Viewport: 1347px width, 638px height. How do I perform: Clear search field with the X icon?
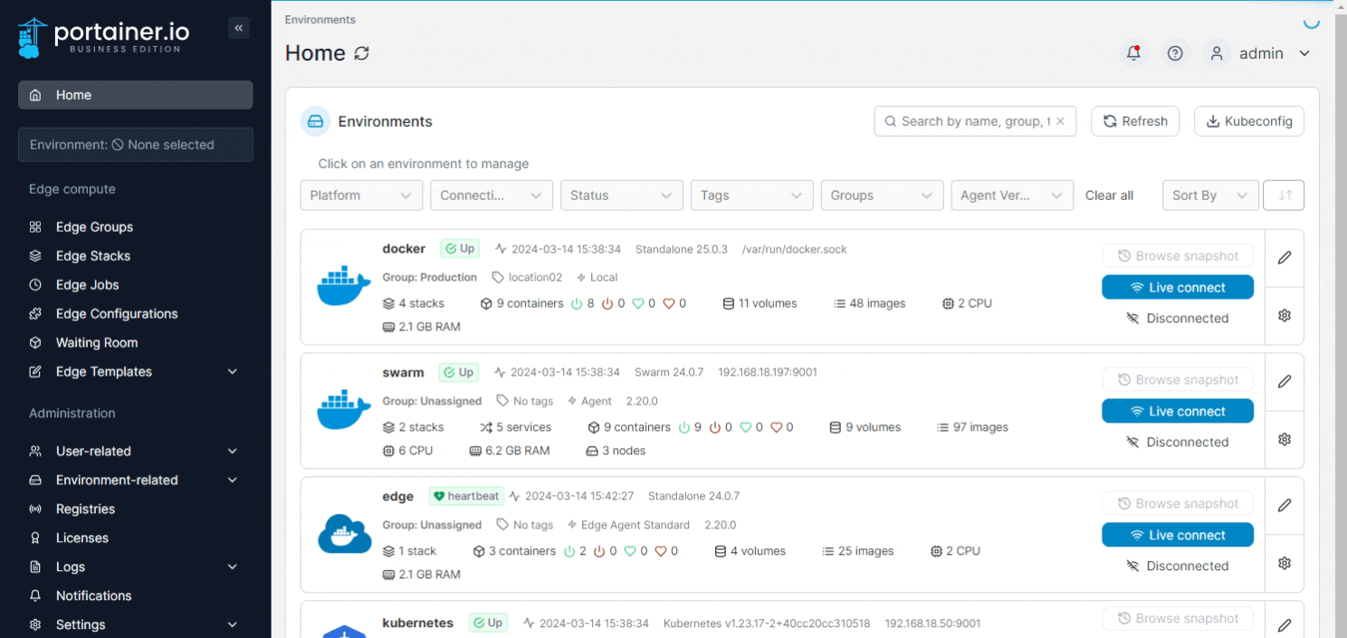click(1060, 121)
